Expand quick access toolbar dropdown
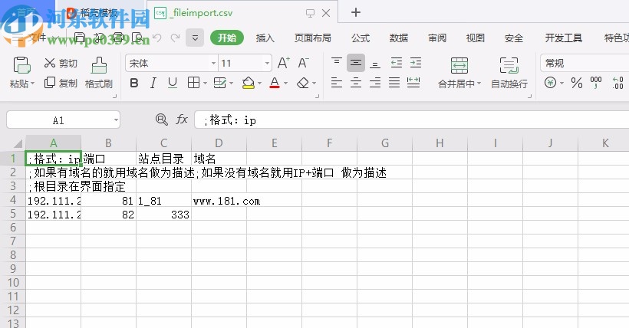 click(x=195, y=38)
